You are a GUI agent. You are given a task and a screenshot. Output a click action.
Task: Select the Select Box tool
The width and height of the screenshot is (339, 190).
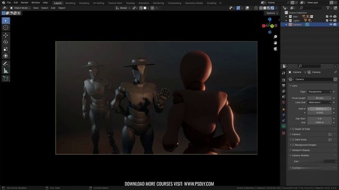(6, 21)
